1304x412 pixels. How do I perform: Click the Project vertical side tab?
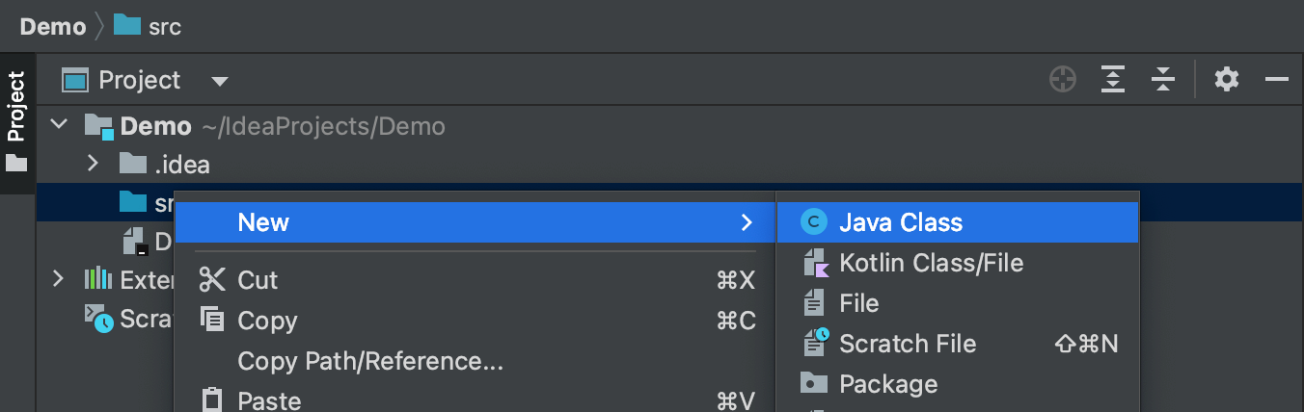[16, 120]
